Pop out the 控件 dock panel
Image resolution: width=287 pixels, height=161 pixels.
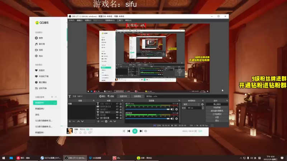(227, 101)
